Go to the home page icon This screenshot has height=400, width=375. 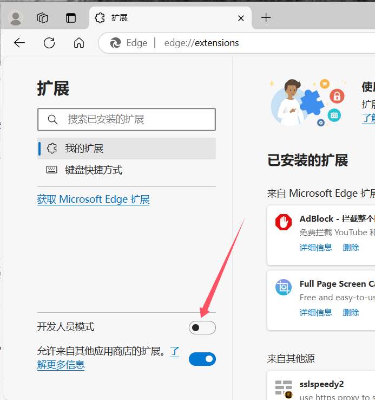tap(79, 43)
